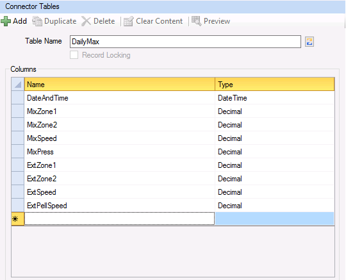Click the Preview magnifier icon
This screenshot has height=280, width=346.
pyautogui.click(x=197, y=21)
